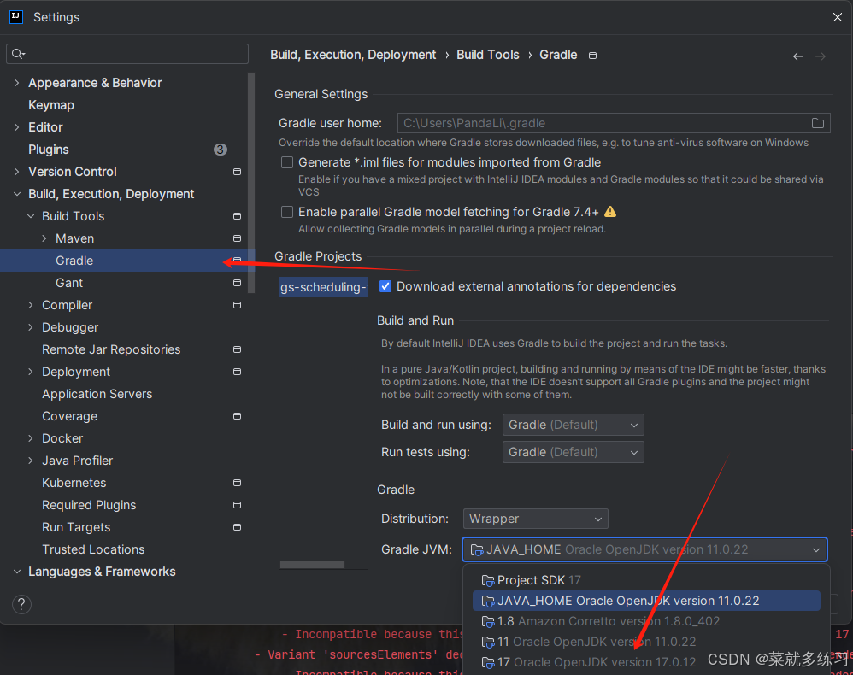
Task: Select Project SDK 17 from JVM list
Action: (646, 580)
